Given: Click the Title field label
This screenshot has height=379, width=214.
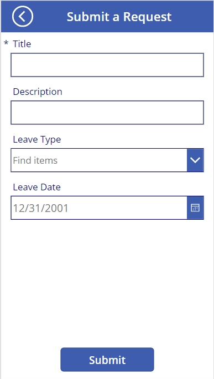Looking at the screenshot, I should [x=22, y=44].
